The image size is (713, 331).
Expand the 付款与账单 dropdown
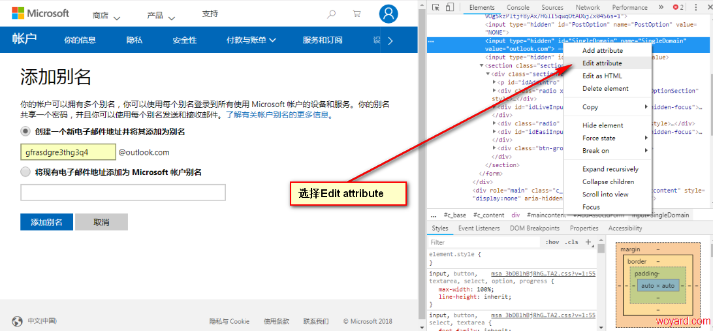tap(251, 40)
